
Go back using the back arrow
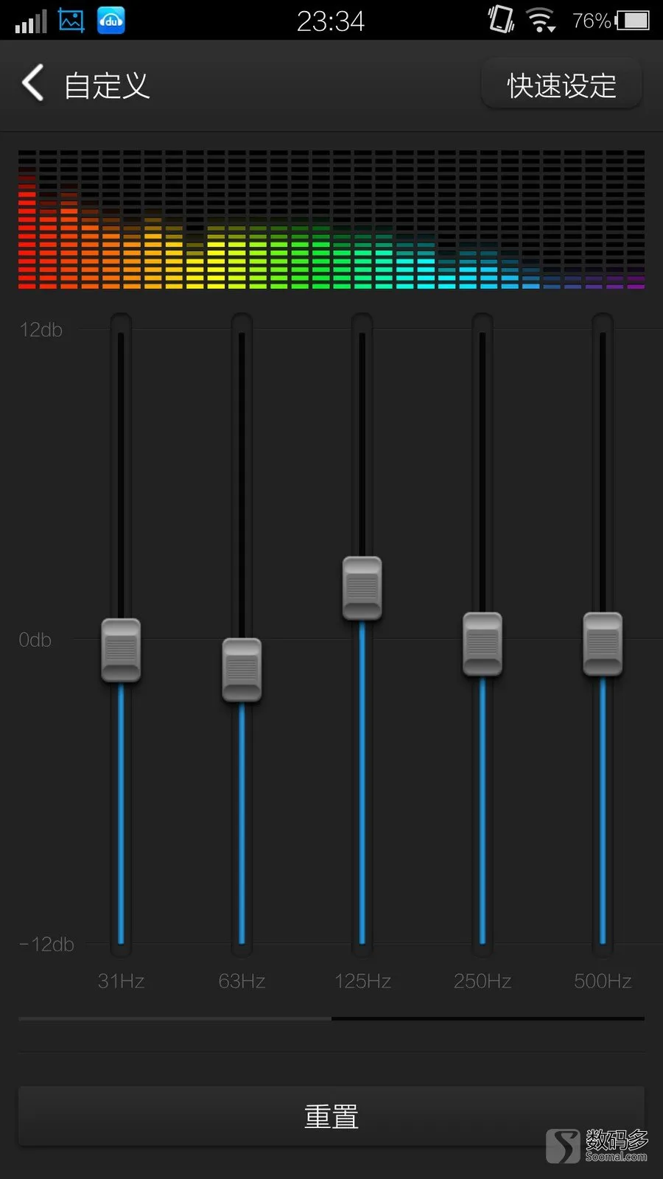pos(33,83)
